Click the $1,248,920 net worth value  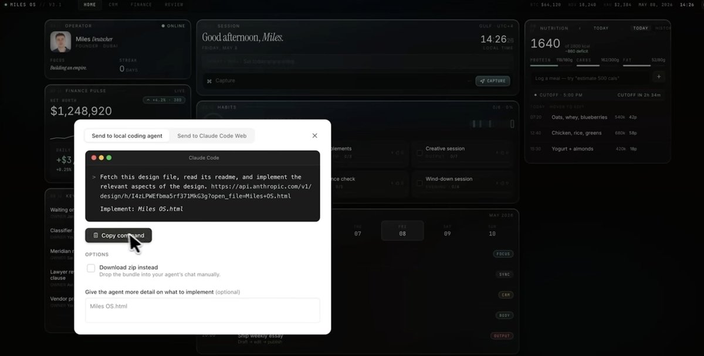pyautogui.click(x=81, y=111)
